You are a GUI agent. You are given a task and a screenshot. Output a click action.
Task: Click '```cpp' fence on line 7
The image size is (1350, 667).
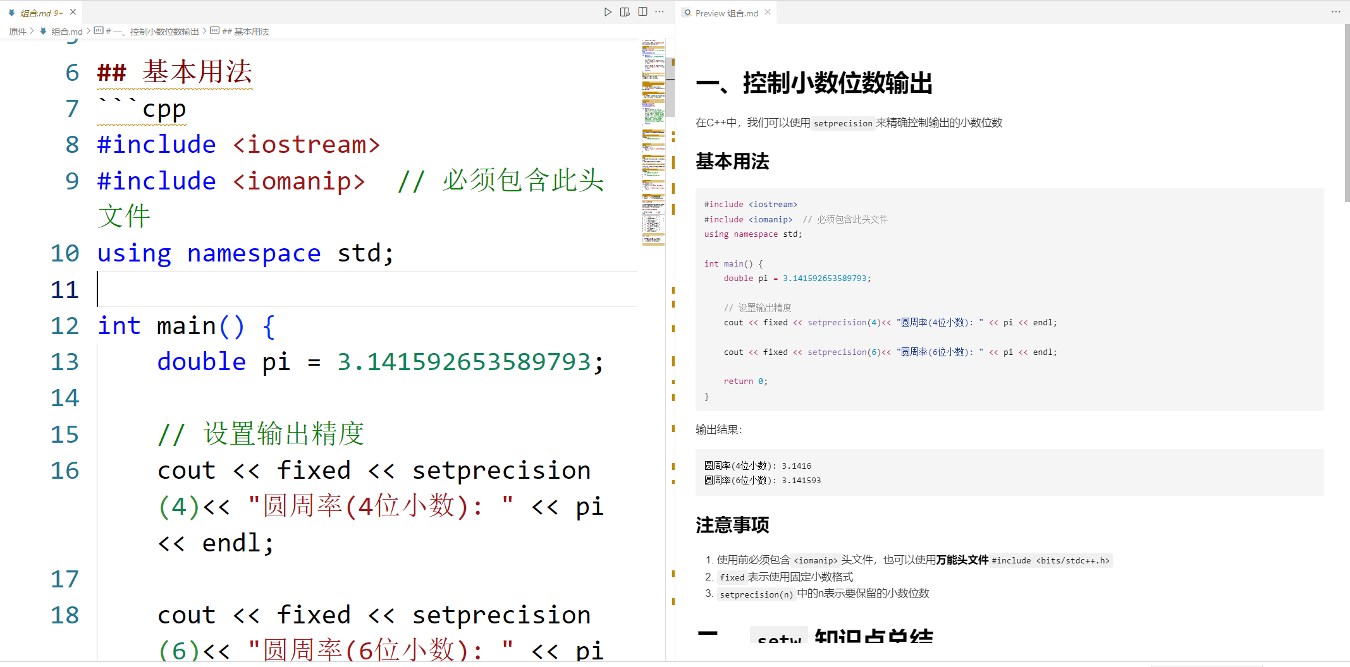(x=142, y=109)
